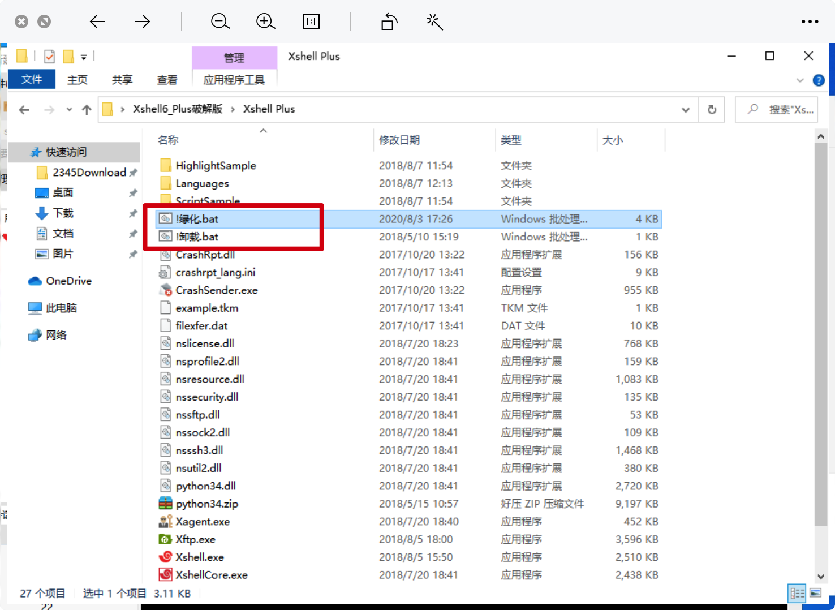
Task: Click the properties checkmark icon in title bar
Action: coord(50,57)
